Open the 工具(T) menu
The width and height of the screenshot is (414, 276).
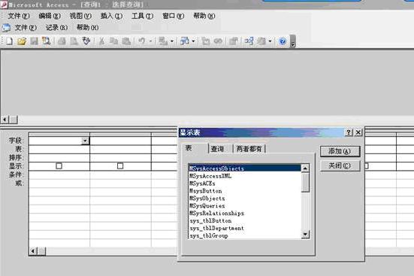(142, 16)
